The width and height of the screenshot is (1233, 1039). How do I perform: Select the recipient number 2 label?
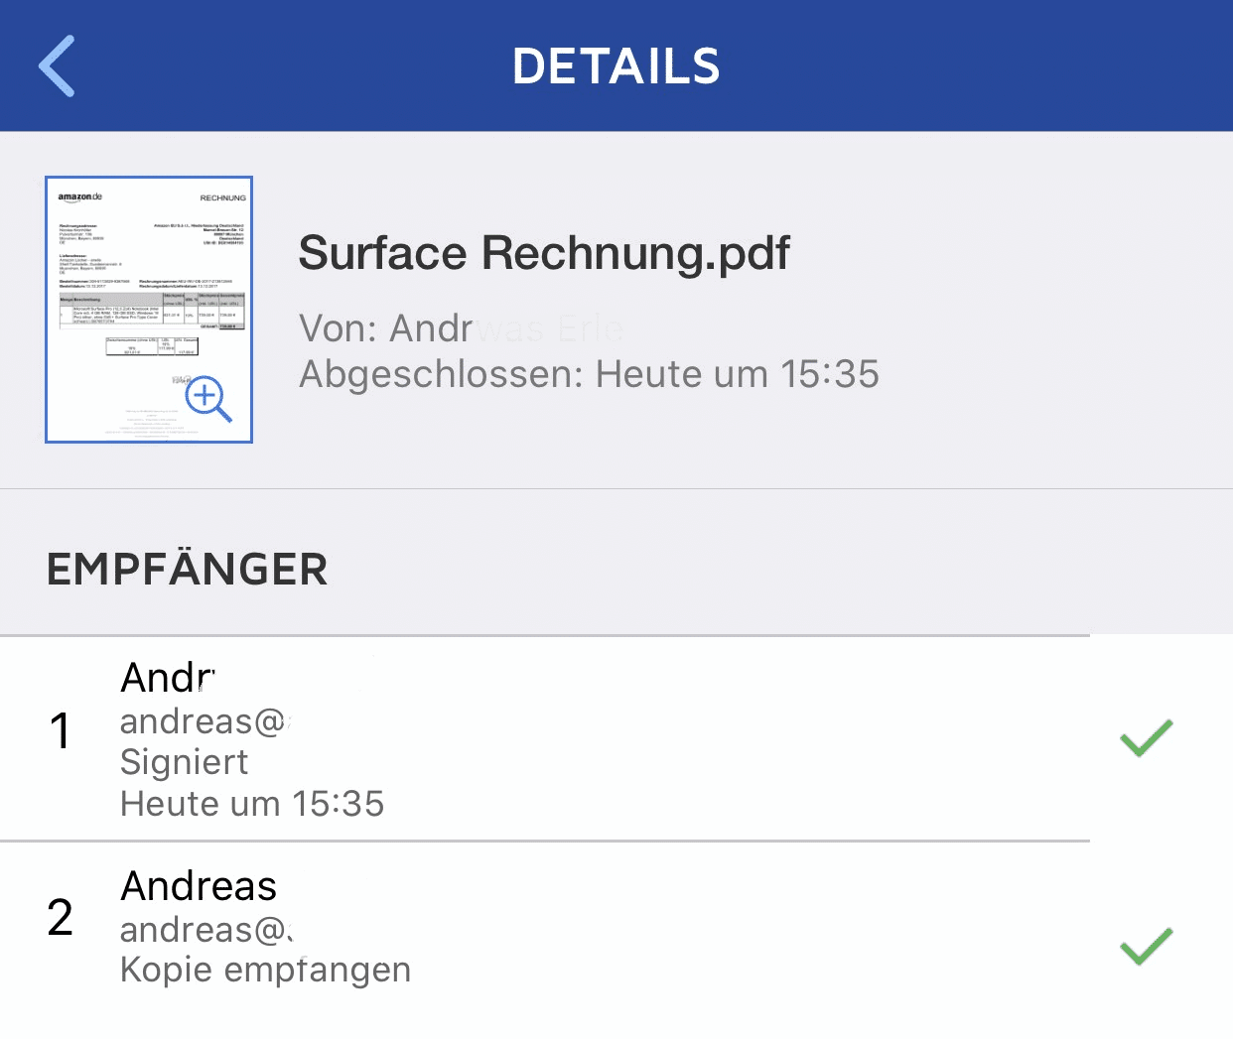[x=61, y=917]
